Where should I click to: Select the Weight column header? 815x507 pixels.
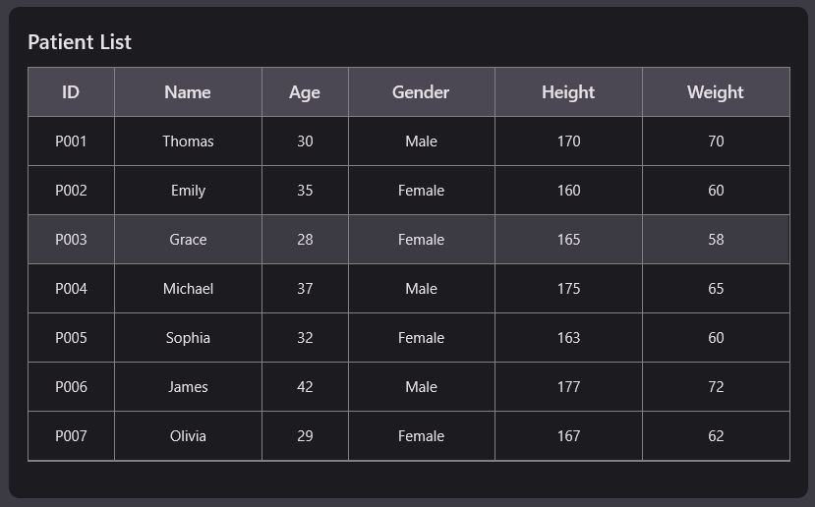pos(716,92)
